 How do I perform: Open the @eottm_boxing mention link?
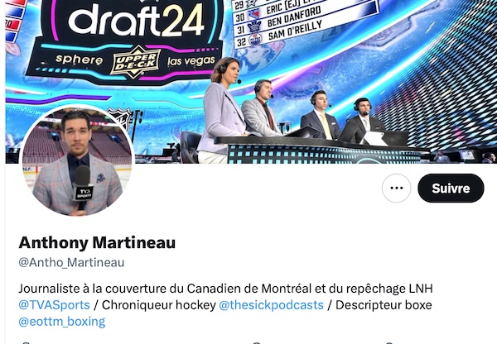[62, 322]
